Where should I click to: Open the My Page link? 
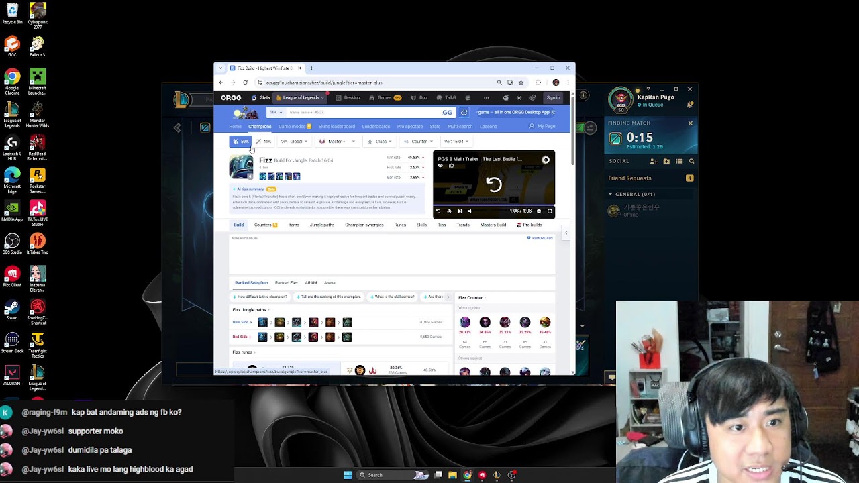(x=542, y=126)
